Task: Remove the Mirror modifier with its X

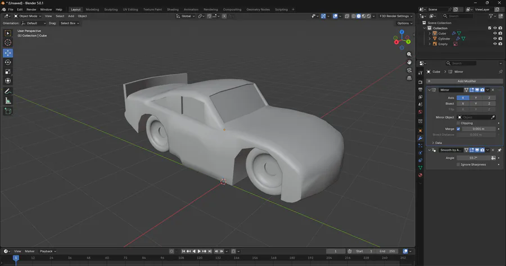Action: click(493, 90)
